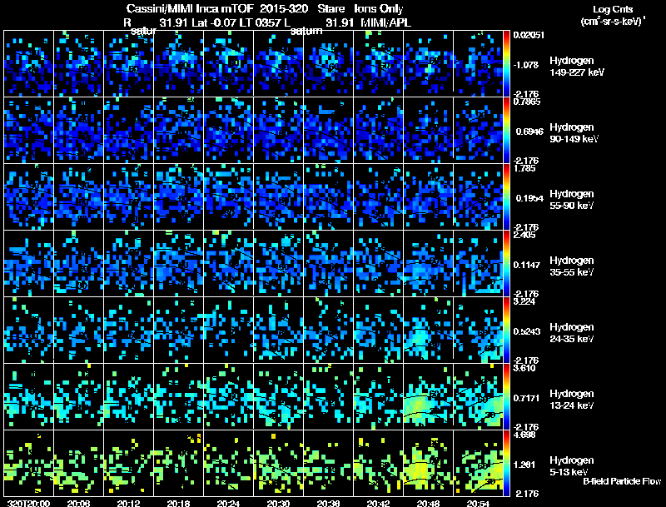Click the 'Hydrogen 5-13 keV' label
666x507 pixels.
pyautogui.click(x=571, y=466)
